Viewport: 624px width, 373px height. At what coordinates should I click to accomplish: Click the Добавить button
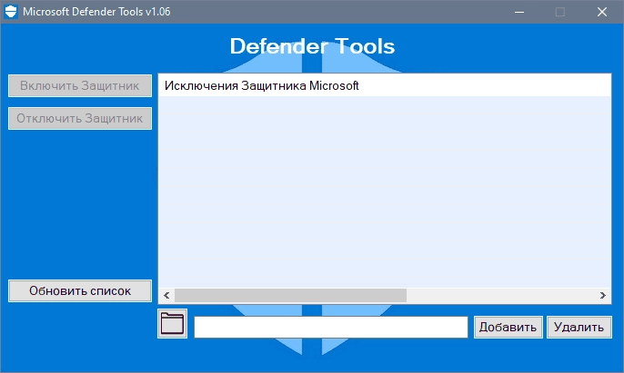tap(508, 328)
